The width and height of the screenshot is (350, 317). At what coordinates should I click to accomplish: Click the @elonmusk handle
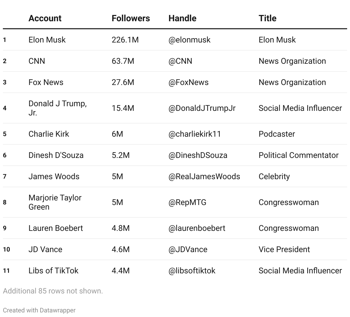[x=189, y=40]
